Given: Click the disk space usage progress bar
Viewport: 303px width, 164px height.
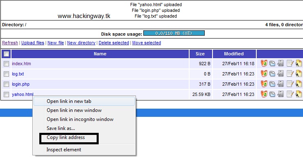Looking at the screenshot, I should (174, 33).
